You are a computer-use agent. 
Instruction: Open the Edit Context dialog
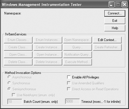(x=107, y=40)
